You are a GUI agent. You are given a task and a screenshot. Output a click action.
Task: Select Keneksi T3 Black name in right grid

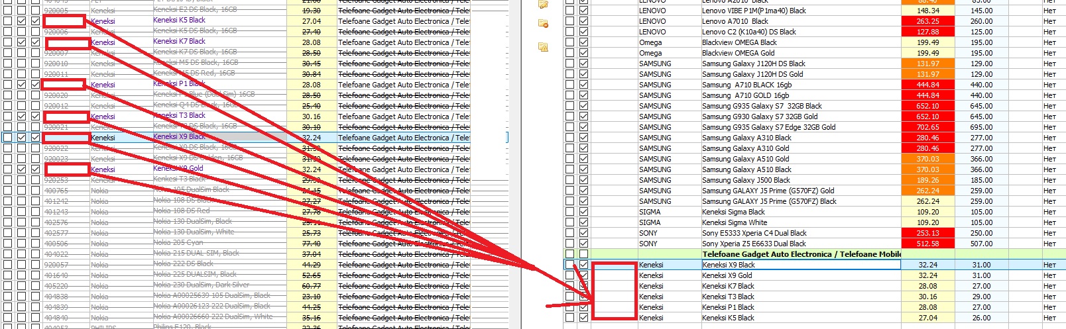728,297
